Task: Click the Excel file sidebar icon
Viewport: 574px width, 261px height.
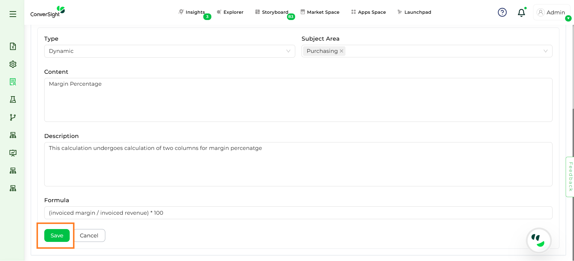Action: click(13, 46)
